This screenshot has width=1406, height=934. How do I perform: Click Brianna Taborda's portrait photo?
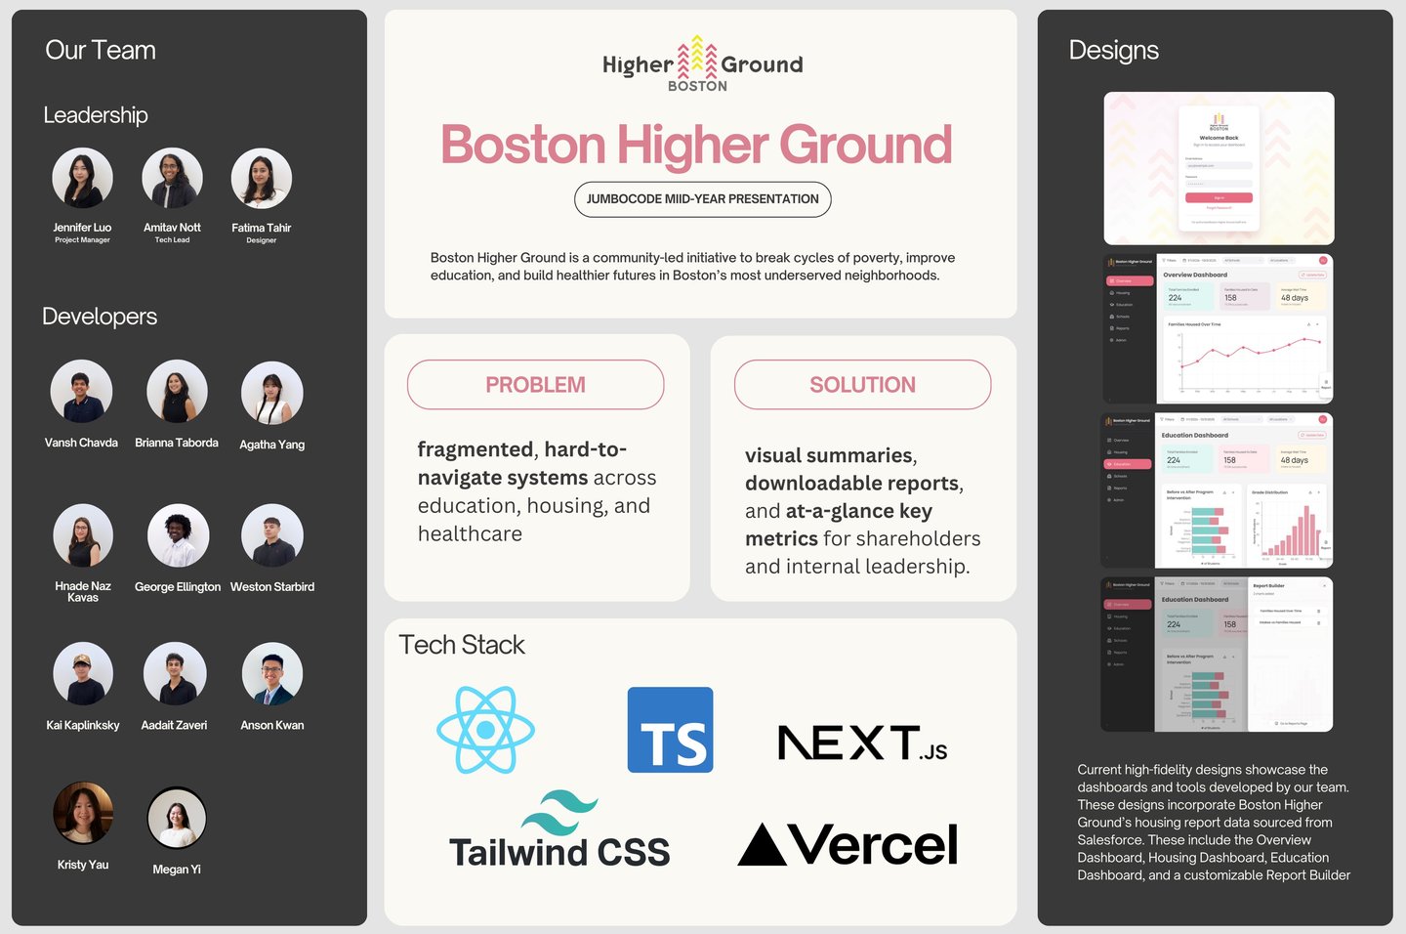point(177,391)
